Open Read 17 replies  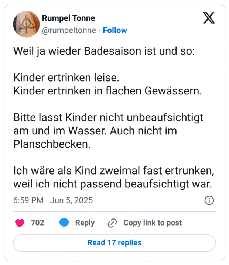[115, 243]
